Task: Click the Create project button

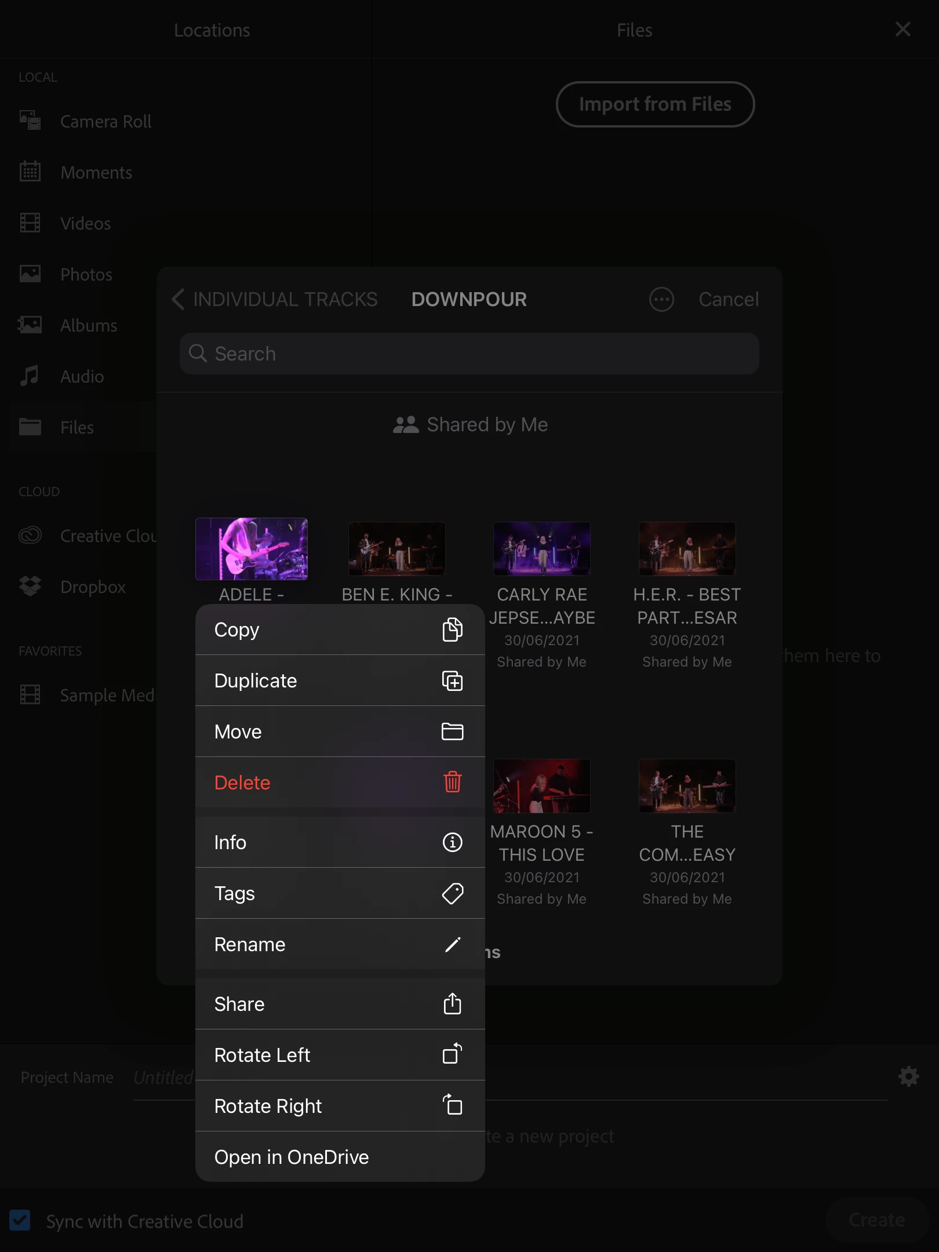Action: pos(876,1220)
